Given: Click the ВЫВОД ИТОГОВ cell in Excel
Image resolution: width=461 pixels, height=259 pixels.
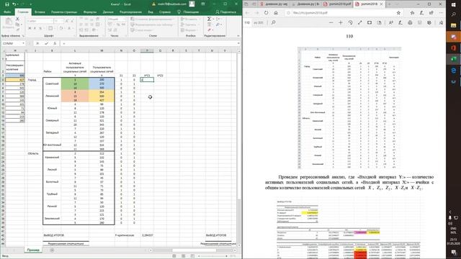Looking at the screenshot, I should (x=54, y=235).
